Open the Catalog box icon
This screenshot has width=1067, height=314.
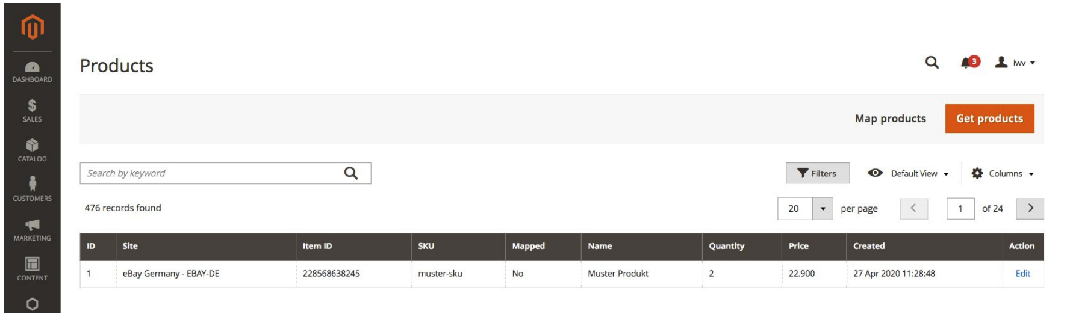tap(33, 146)
